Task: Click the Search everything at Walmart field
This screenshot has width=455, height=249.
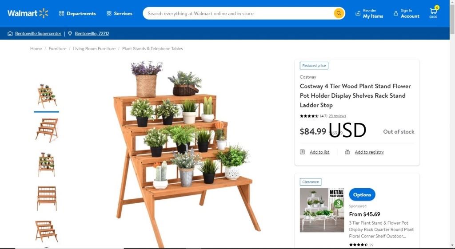Action: [x=238, y=13]
